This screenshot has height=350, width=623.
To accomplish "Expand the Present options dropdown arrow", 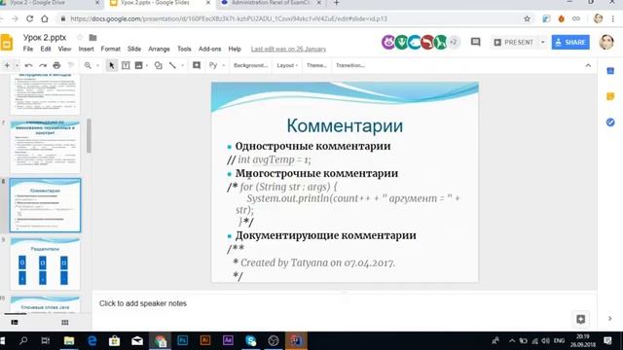I will click(542, 42).
